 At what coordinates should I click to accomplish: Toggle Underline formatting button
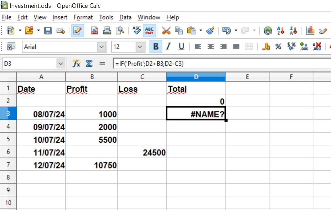[181, 47]
